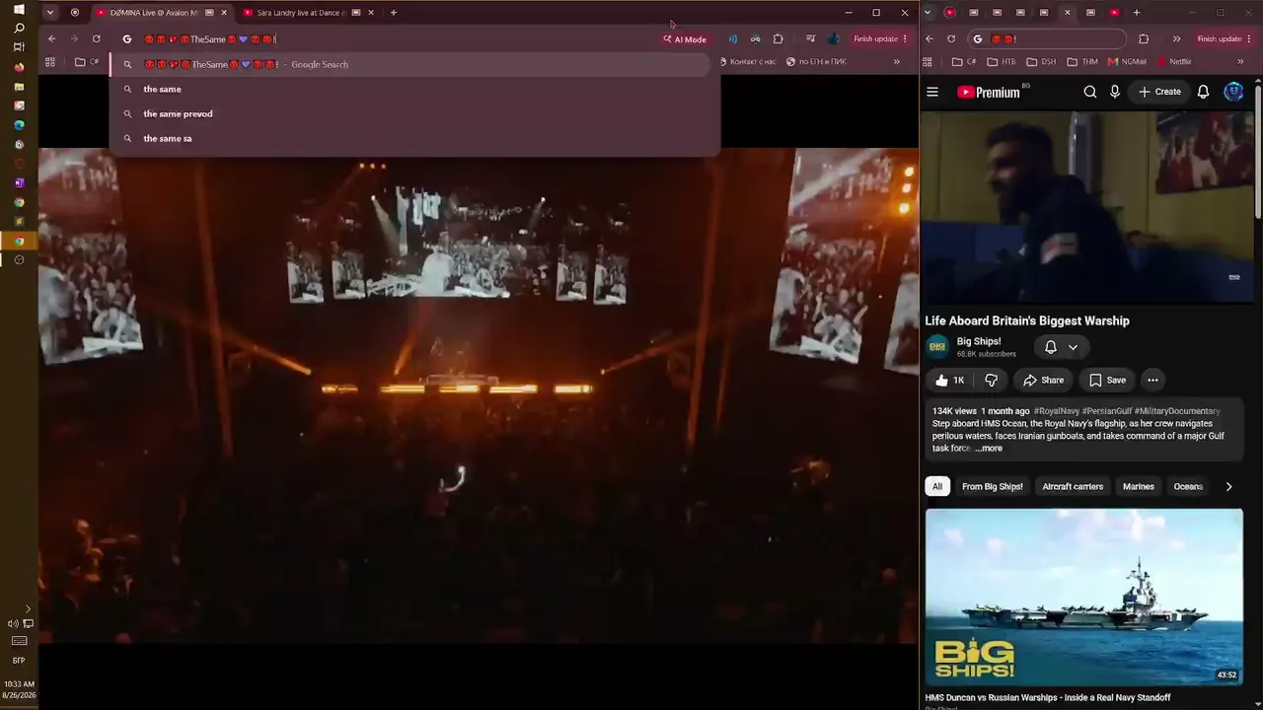The height and width of the screenshot is (710, 1263).
Task: Open Extensions puzzle icon in left window
Action: click(x=778, y=39)
